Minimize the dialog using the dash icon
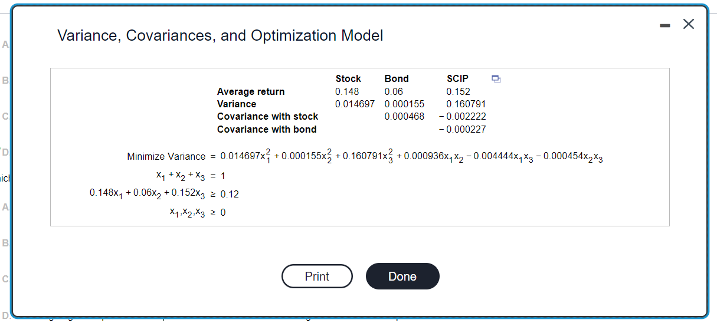The image size is (717, 326). click(665, 25)
